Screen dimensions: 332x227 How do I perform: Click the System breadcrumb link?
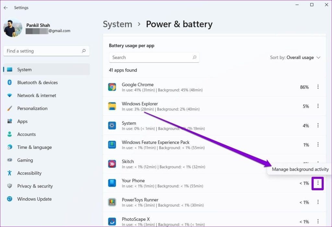(x=117, y=24)
